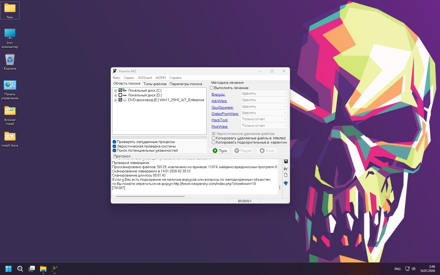This screenshot has height=275, width=440.
Task: Save the protocol with the floppy disk icon
Action: click(x=286, y=161)
